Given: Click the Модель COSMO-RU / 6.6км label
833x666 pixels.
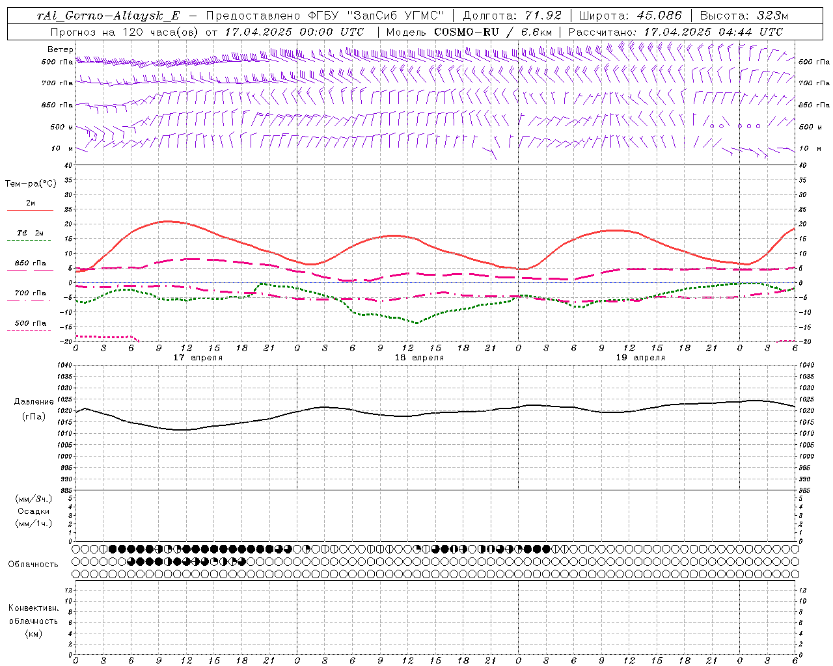Looking at the screenshot, I should [469, 32].
